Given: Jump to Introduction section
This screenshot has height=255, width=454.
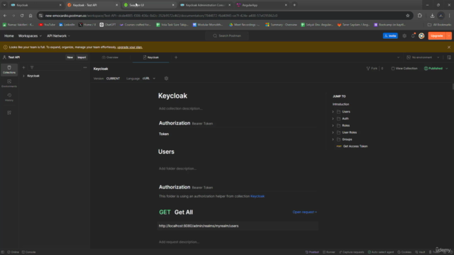Looking at the screenshot, I should point(340,104).
